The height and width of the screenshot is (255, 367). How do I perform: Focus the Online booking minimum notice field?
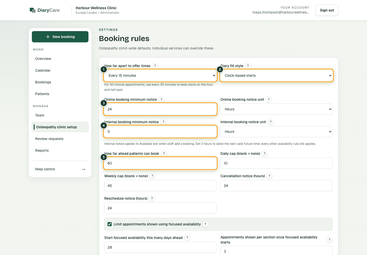tap(160, 109)
